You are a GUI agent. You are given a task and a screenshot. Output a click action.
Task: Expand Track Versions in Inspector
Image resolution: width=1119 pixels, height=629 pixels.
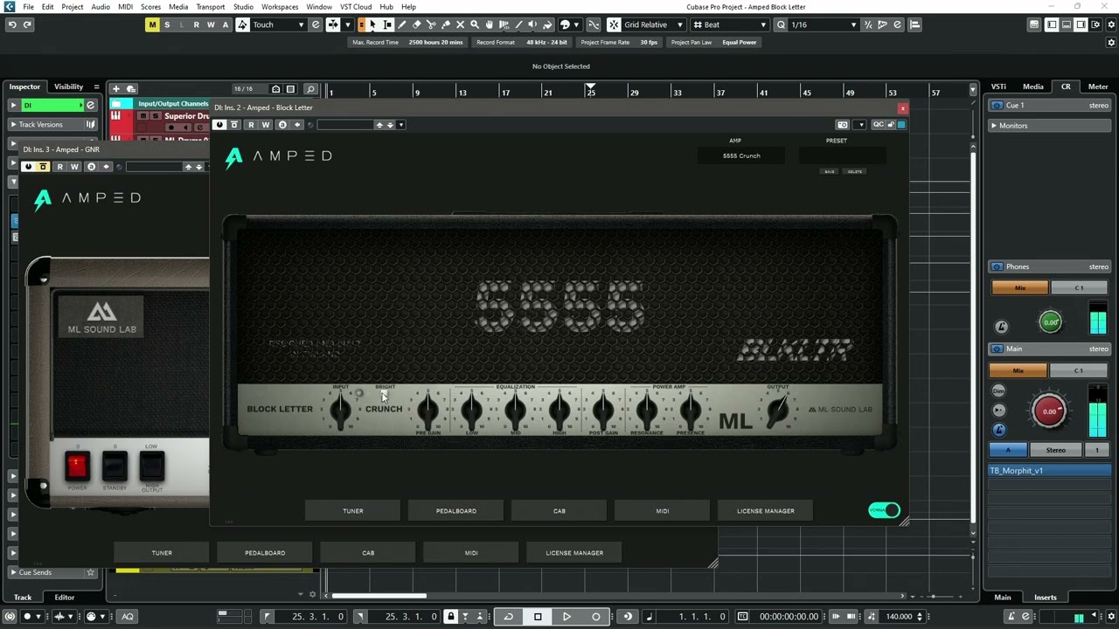tap(13, 125)
